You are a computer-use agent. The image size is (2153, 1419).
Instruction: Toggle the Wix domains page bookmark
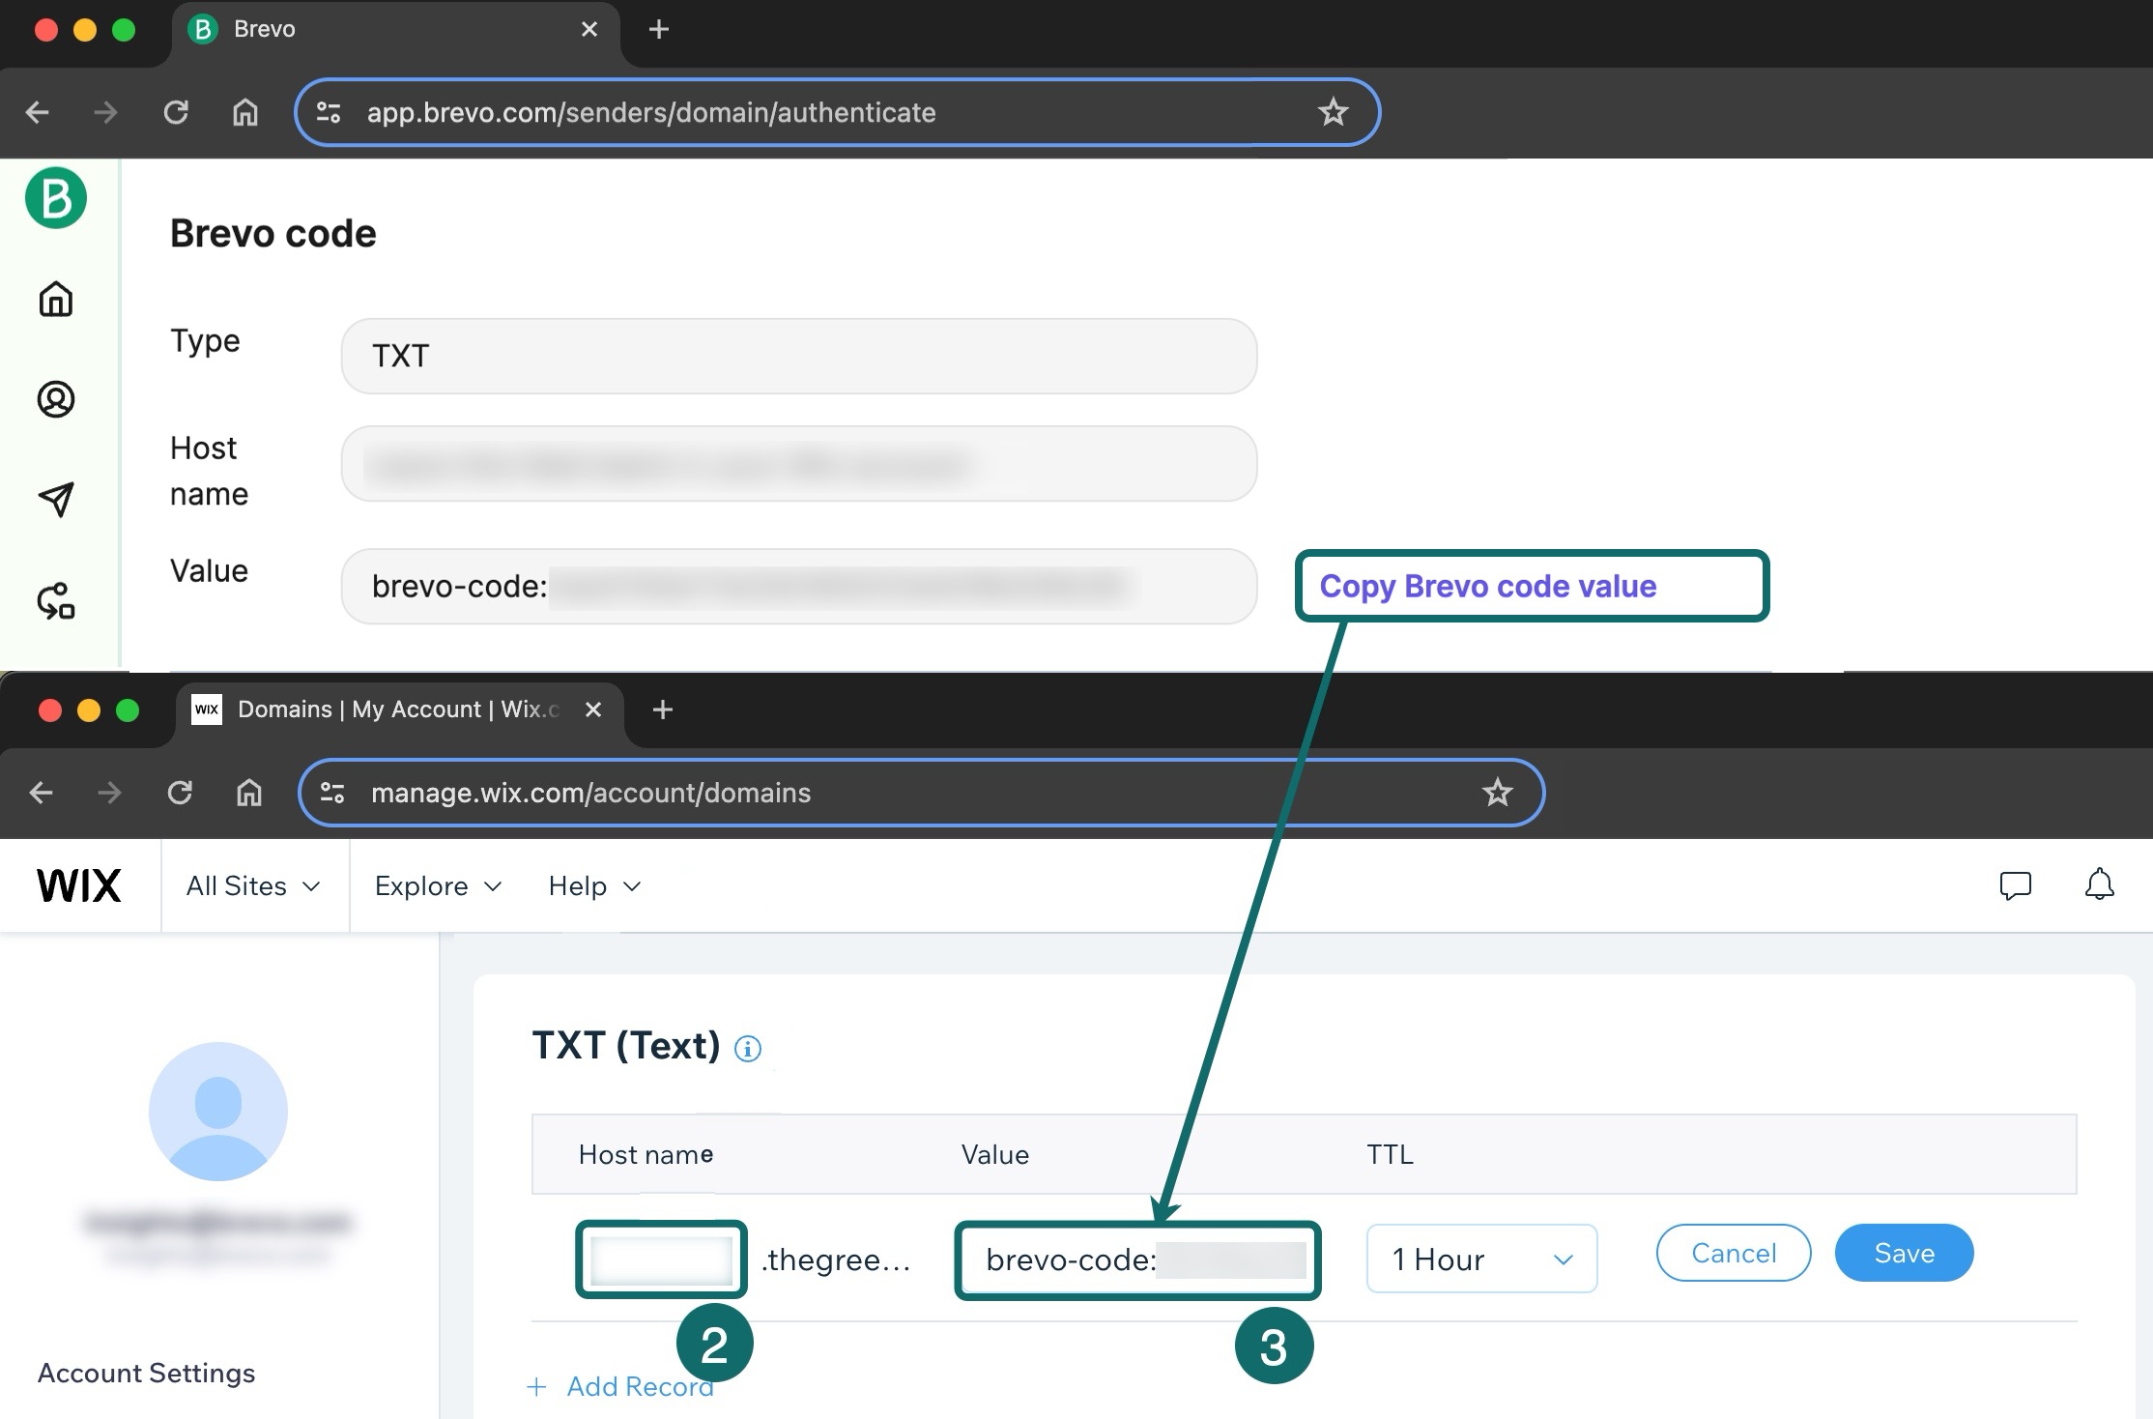[x=1498, y=794]
